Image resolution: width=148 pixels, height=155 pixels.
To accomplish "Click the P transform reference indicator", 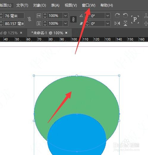I will click(x=135, y=19).
